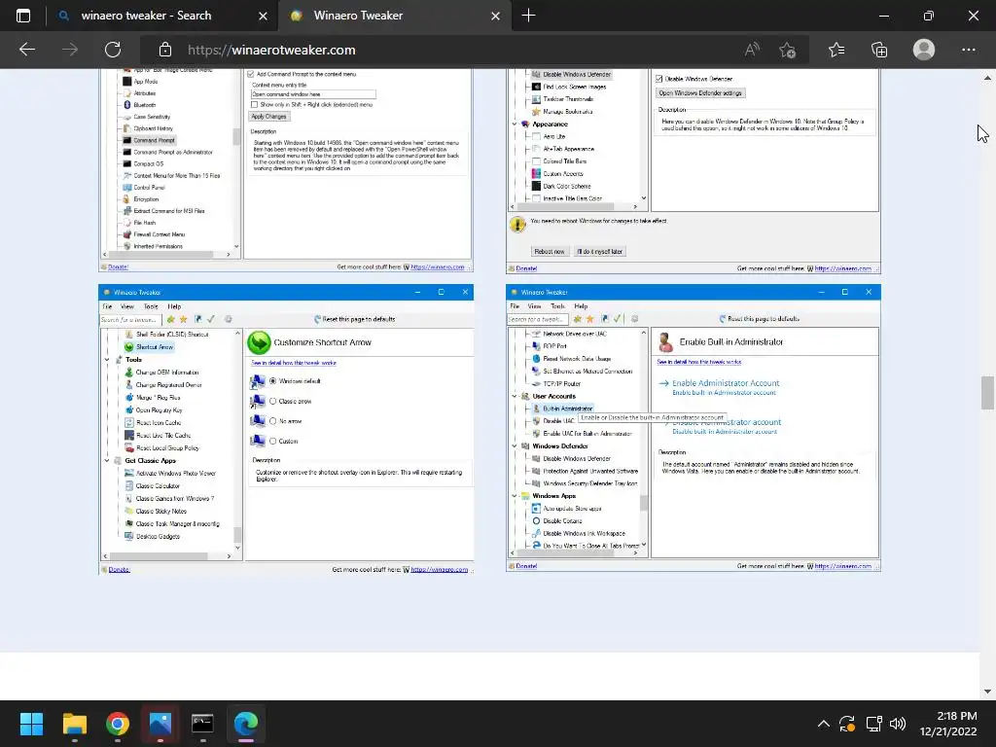996x747 pixels.
Task: Go back to the previous page
Action: (26, 50)
